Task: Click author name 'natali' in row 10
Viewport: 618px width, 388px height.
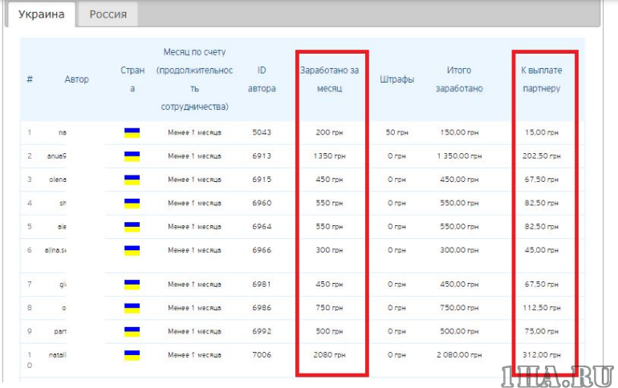Action: point(56,354)
